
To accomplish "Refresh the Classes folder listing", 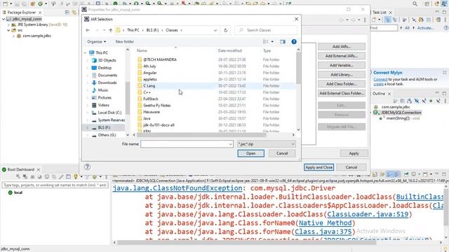I will [x=226, y=30].
